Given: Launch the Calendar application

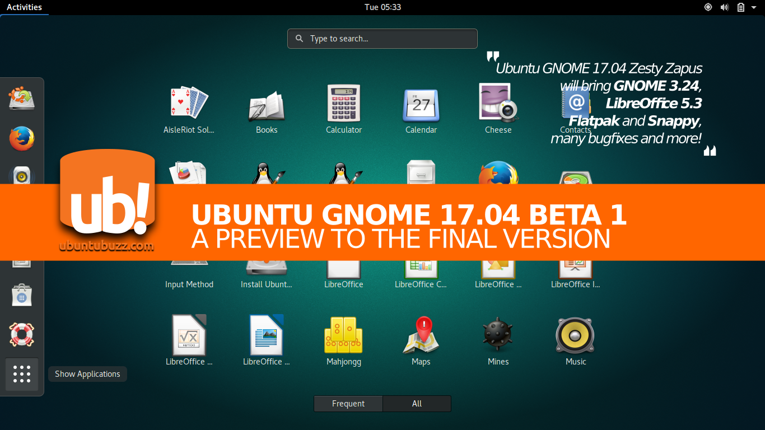Looking at the screenshot, I should [x=421, y=105].
